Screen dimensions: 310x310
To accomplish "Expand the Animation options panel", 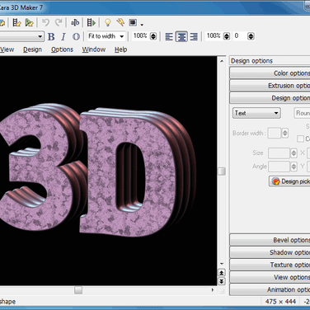I will 270,289.
